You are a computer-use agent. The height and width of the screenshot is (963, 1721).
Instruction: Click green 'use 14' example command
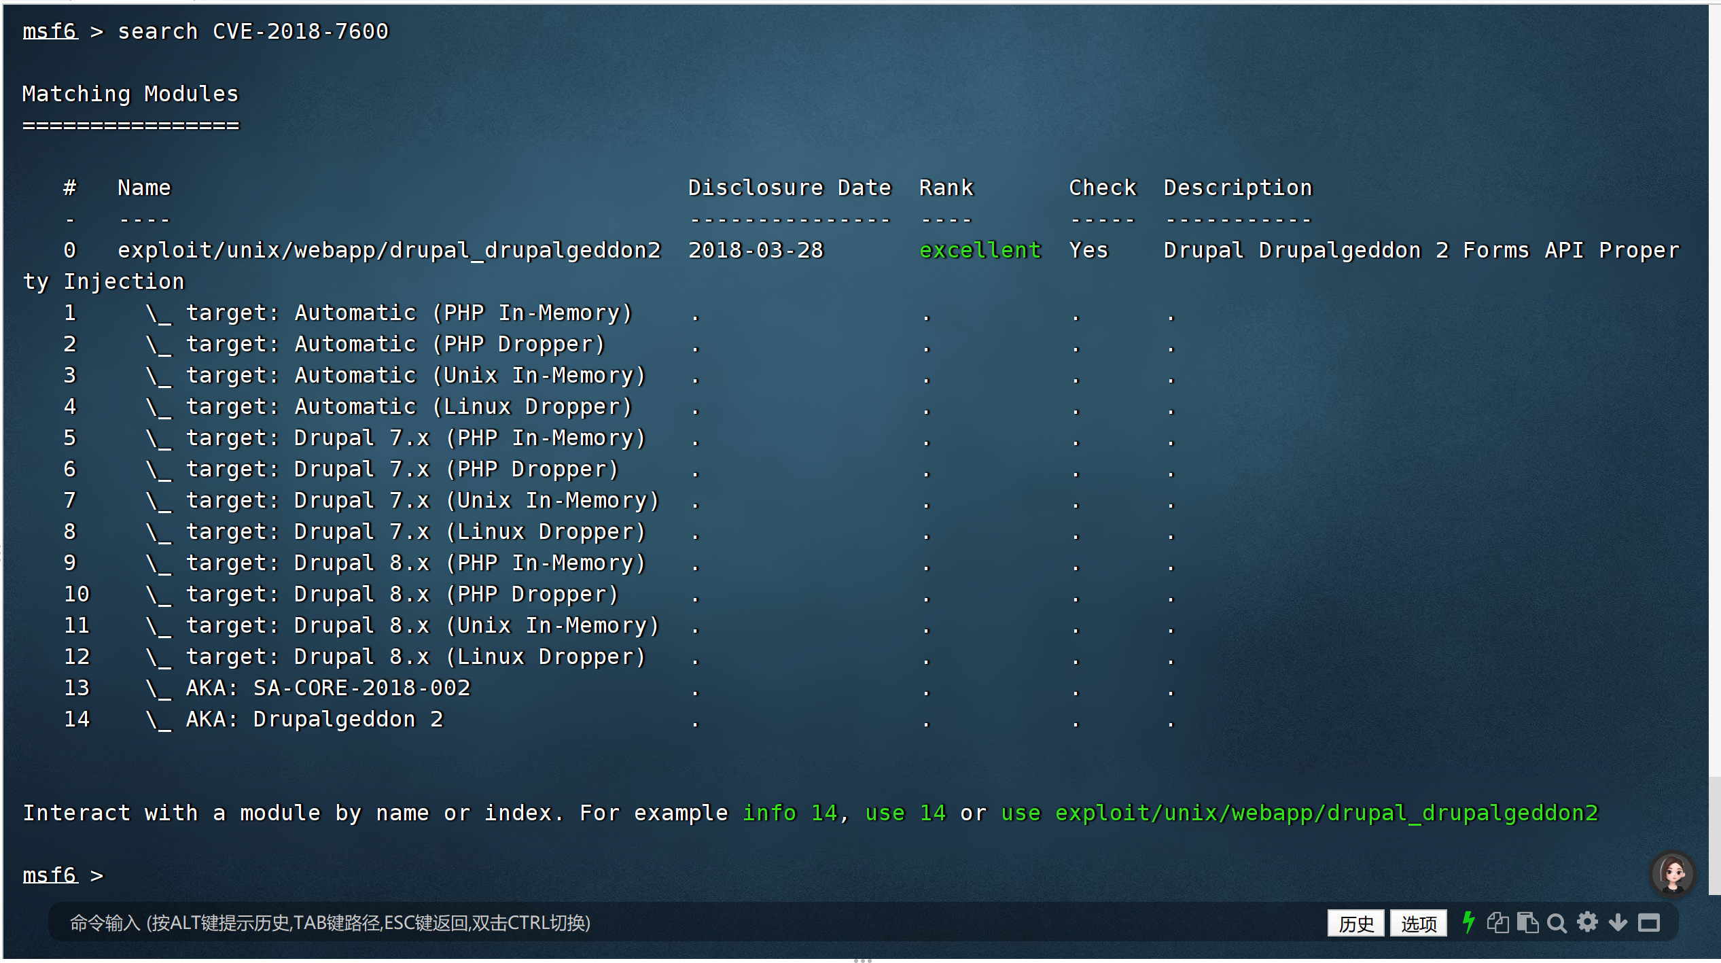click(905, 813)
